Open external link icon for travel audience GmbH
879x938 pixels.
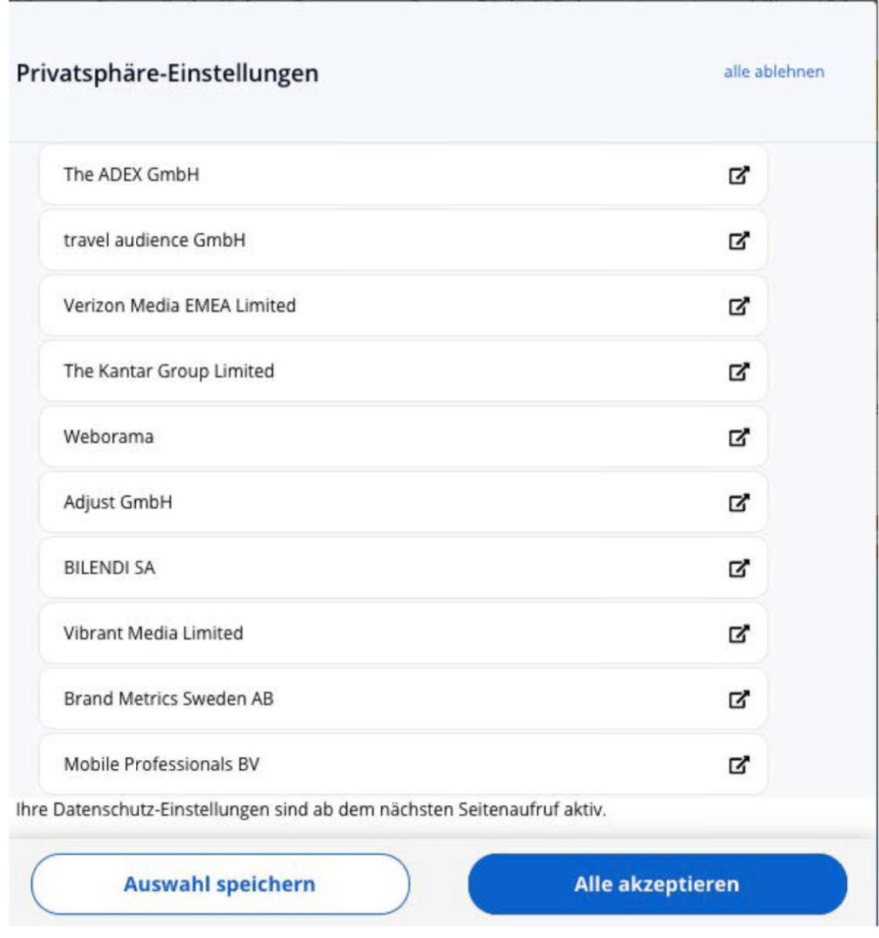pos(738,240)
